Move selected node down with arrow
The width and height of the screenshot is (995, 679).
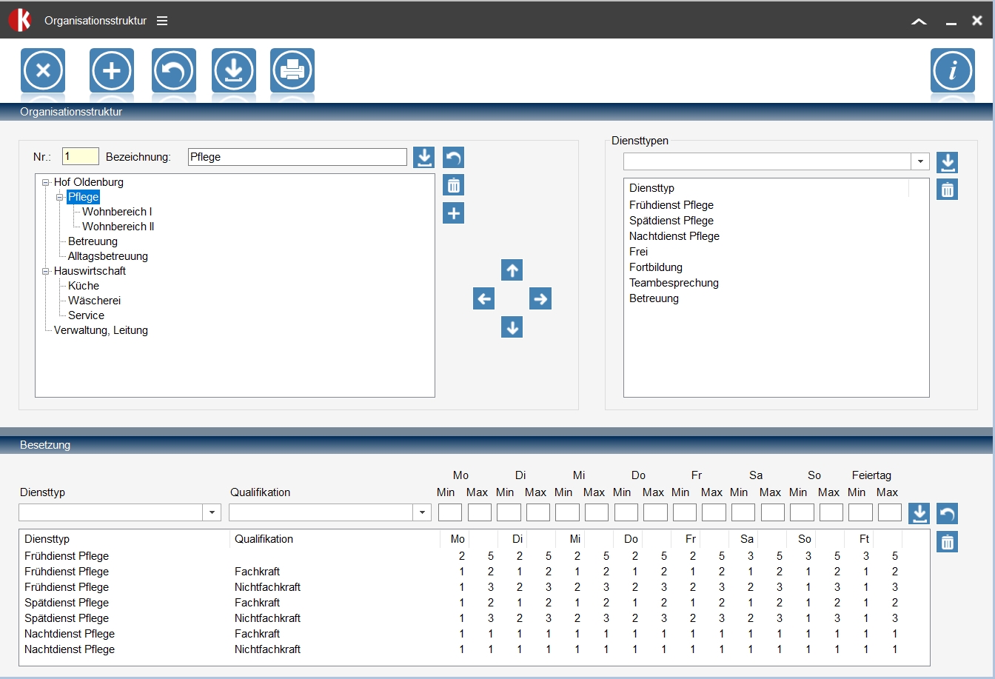tap(512, 327)
